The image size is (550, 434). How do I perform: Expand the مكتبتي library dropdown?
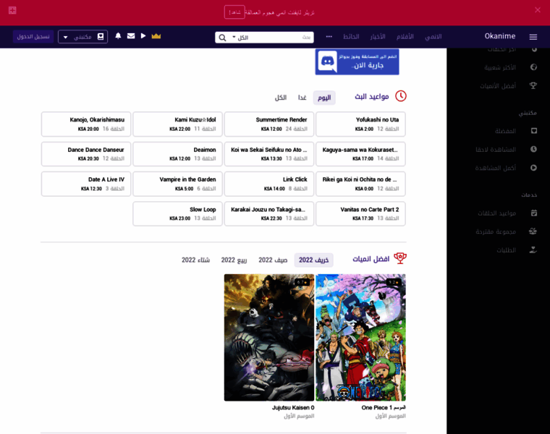coord(82,37)
